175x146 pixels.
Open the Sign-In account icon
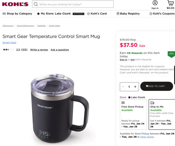point(155,3)
